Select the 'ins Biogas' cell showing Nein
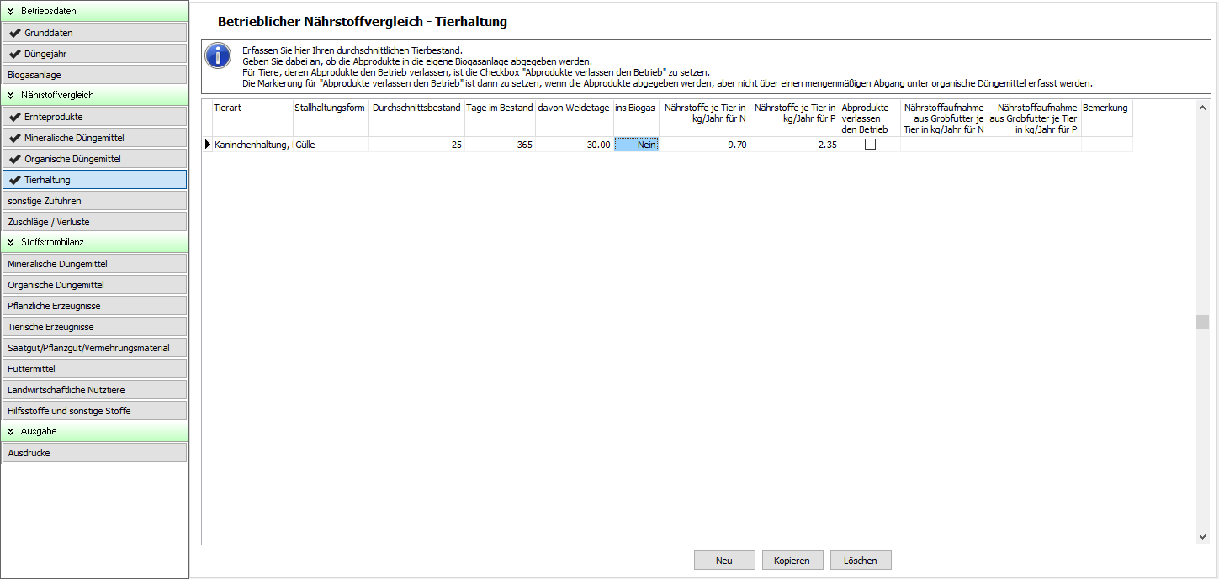This screenshot has height=579, width=1219. [x=637, y=145]
